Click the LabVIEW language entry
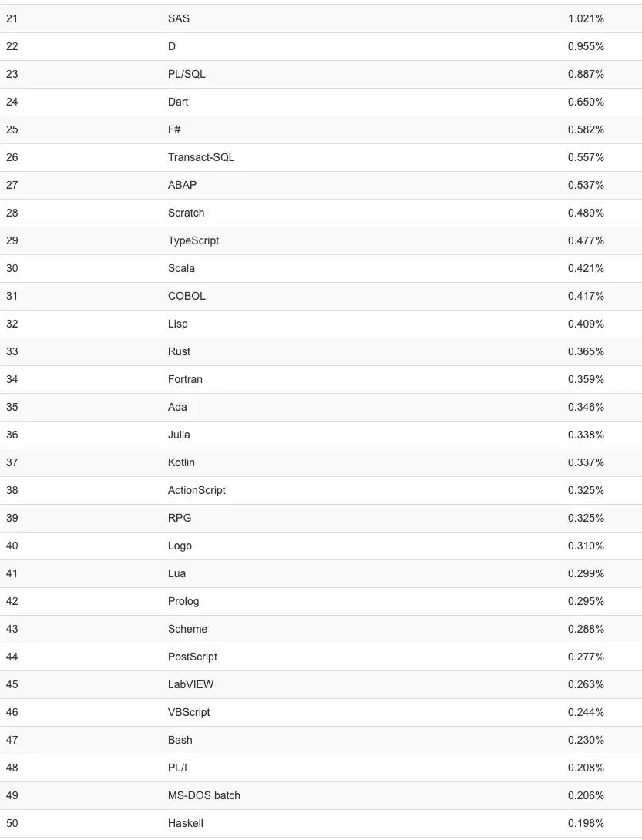 pyautogui.click(x=190, y=684)
